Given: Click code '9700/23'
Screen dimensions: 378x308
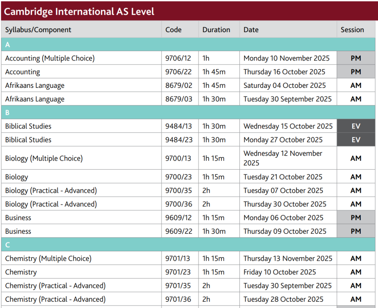Looking at the screenshot, I should click(x=178, y=177).
